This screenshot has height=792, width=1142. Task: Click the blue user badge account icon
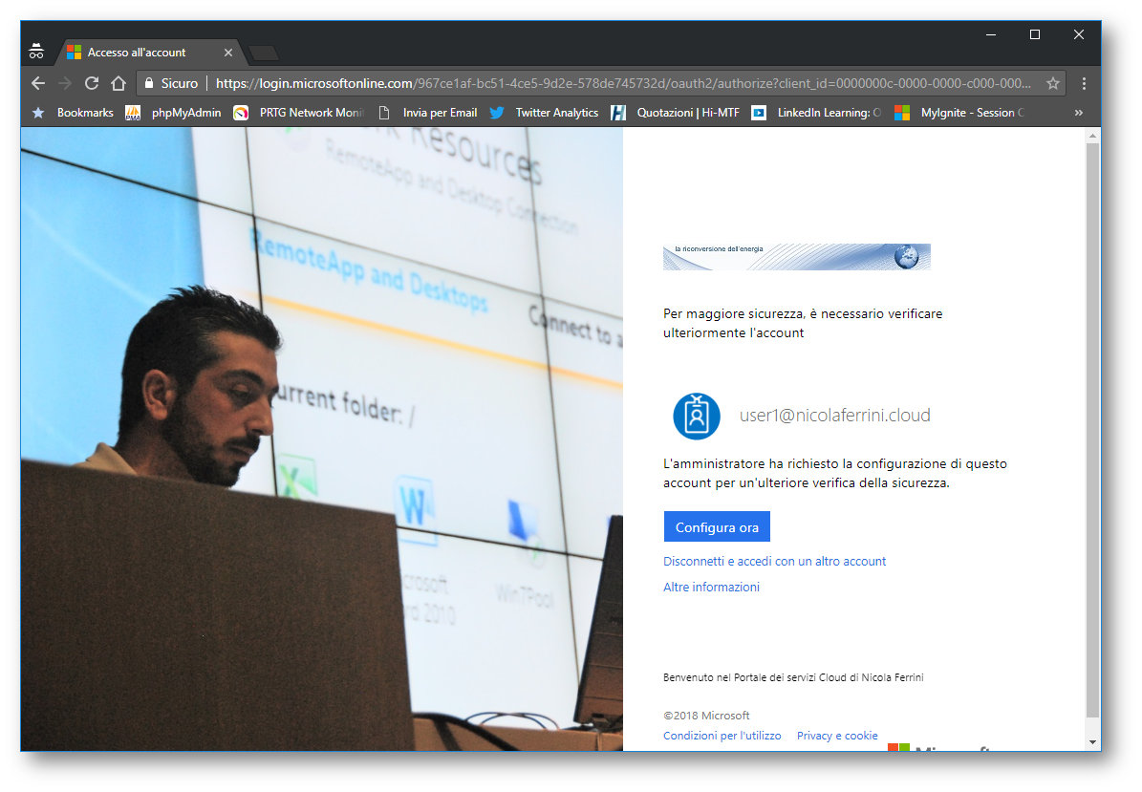pos(697,417)
